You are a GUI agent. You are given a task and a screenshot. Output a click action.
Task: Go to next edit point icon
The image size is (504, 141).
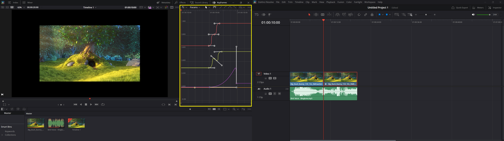[x=170, y=105]
